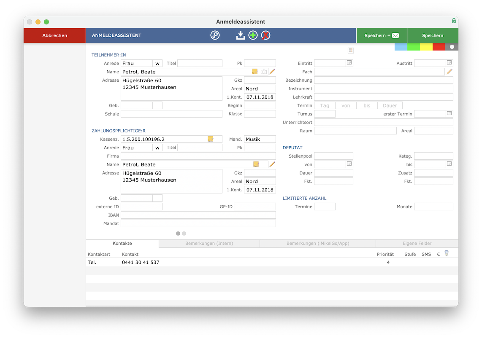Toggle the gray circle marker button
Screen dimensions: 482x338
click(452, 47)
